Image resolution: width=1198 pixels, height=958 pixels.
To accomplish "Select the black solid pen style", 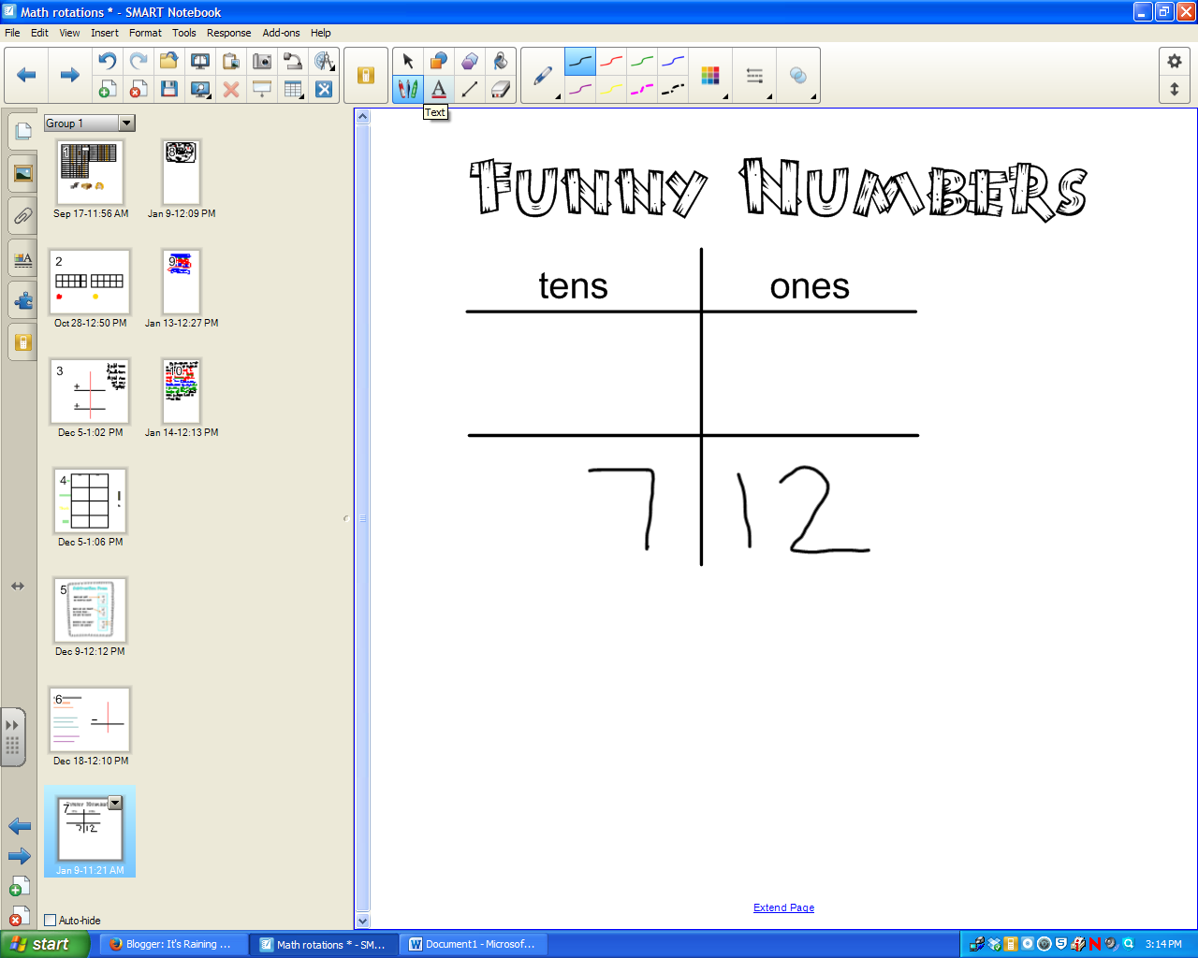I will coord(580,62).
